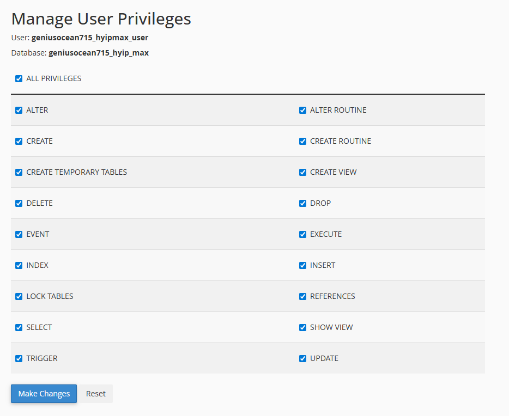The image size is (509, 416).
Task: Toggle the REFERENCES checkbox
Action: pyautogui.click(x=302, y=296)
